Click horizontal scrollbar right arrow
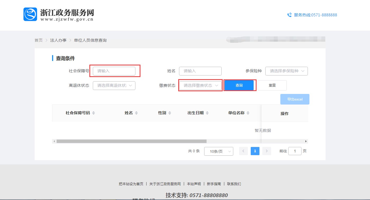 pos(306,141)
